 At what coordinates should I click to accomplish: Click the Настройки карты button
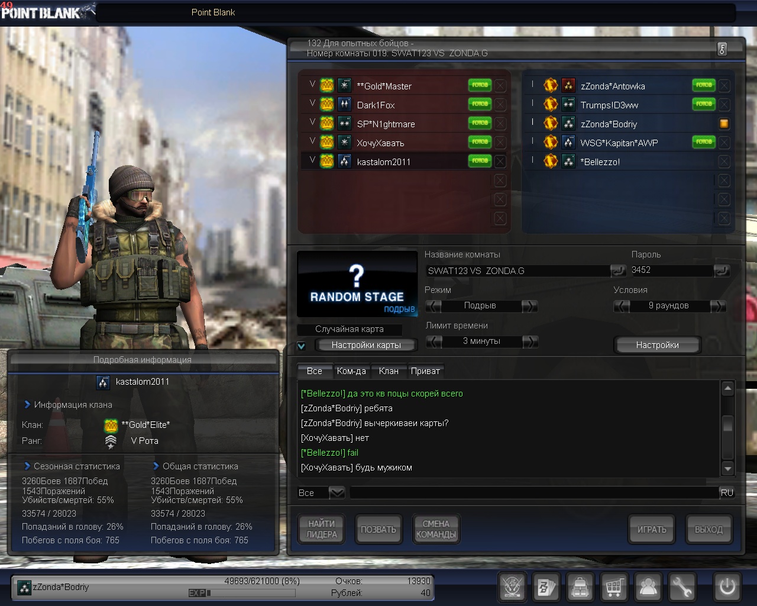pyautogui.click(x=366, y=345)
